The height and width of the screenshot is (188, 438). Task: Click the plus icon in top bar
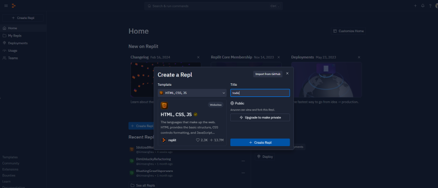416,6
